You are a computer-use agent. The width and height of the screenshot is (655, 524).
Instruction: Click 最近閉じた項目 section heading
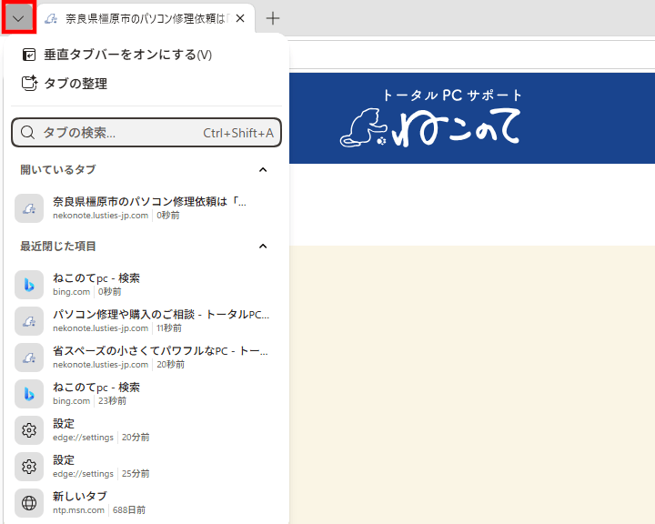coord(58,247)
